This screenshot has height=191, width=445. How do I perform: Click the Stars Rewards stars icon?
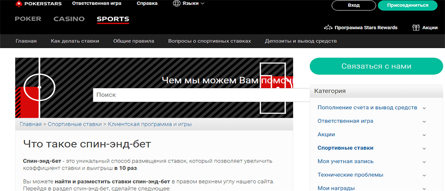pyautogui.click(x=328, y=28)
